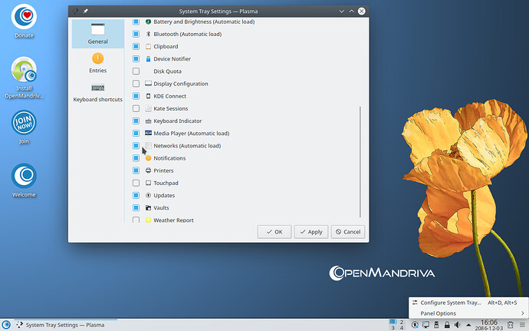Enable the Kate Sessions checkbox
Image resolution: width=529 pixels, height=331 pixels.
coord(136,108)
